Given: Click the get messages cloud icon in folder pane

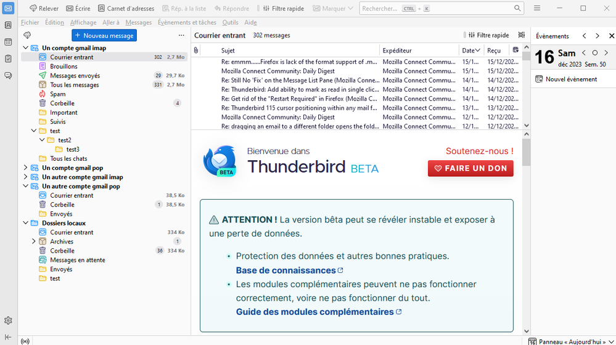Looking at the screenshot, I should [x=27, y=35].
